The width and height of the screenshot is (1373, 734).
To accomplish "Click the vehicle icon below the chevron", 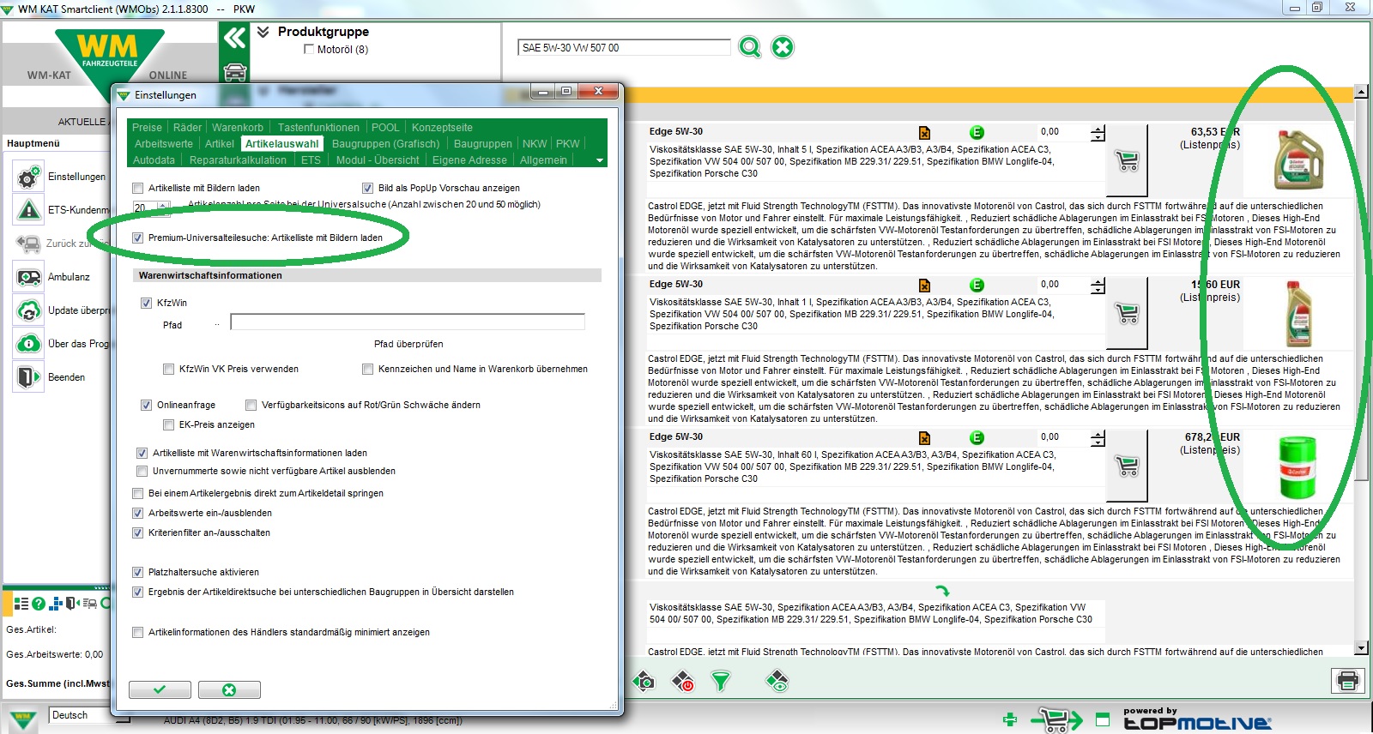I will (x=234, y=72).
